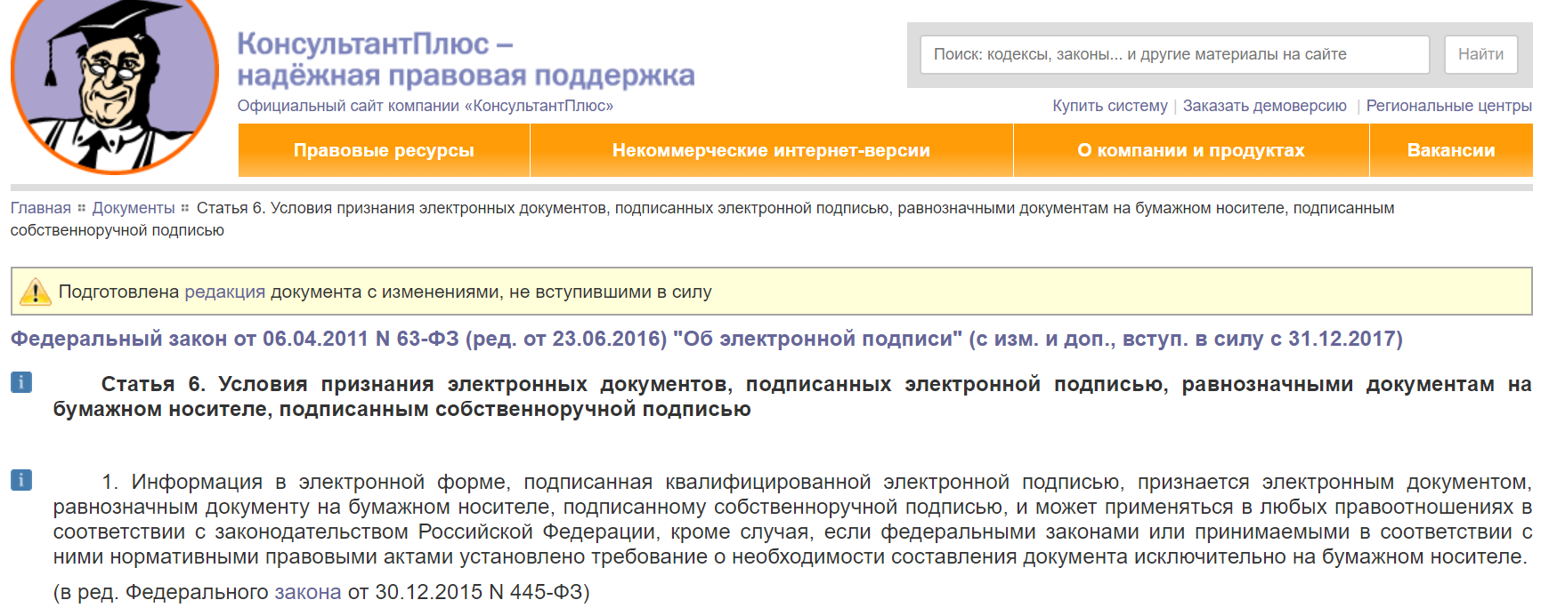Screen dimensions: 1557x608
Task: Open Некоммерческие интернет-версии menu
Action: pos(771,150)
